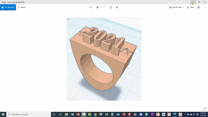Add photo to favorites with heart icon

[x=104, y=7]
